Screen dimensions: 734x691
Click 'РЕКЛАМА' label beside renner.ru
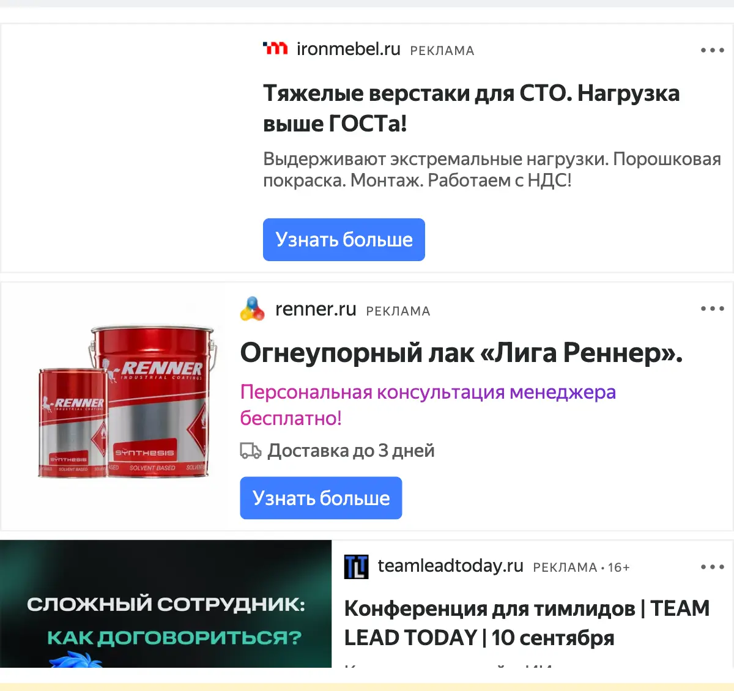398,311
